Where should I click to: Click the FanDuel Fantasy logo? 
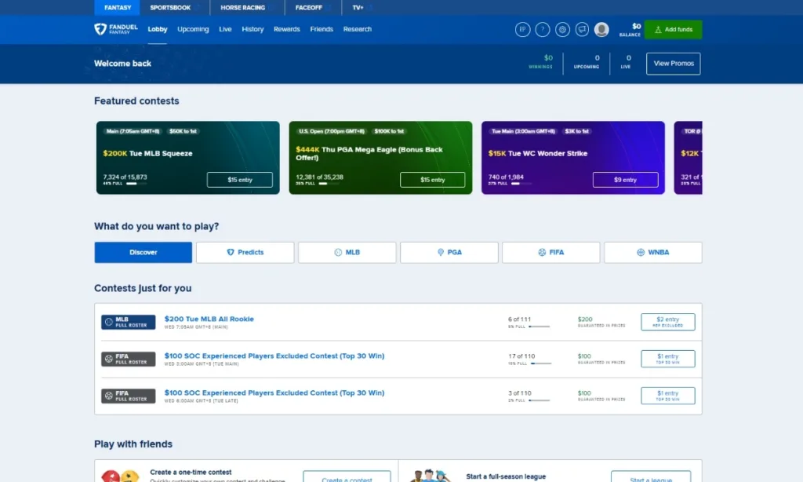pyautogui.click(x=116, y=29)
